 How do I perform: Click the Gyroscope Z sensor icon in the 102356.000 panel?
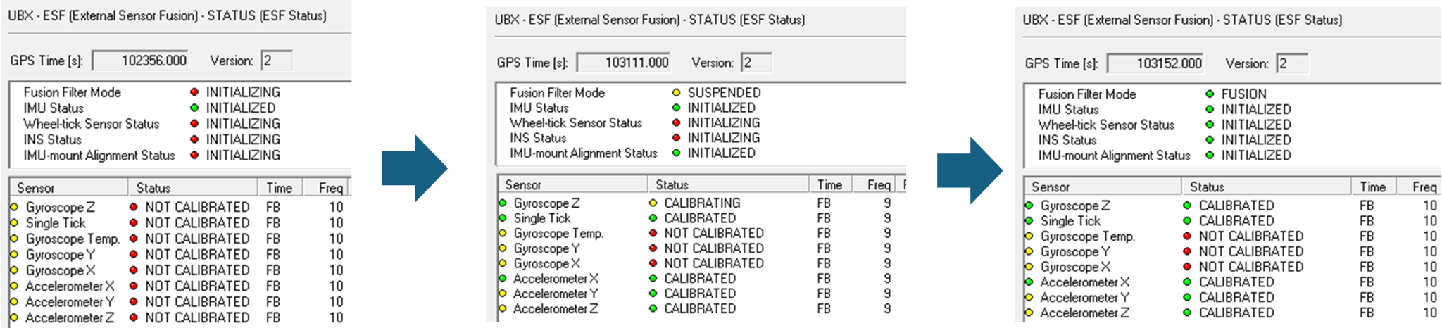point(14,207)
